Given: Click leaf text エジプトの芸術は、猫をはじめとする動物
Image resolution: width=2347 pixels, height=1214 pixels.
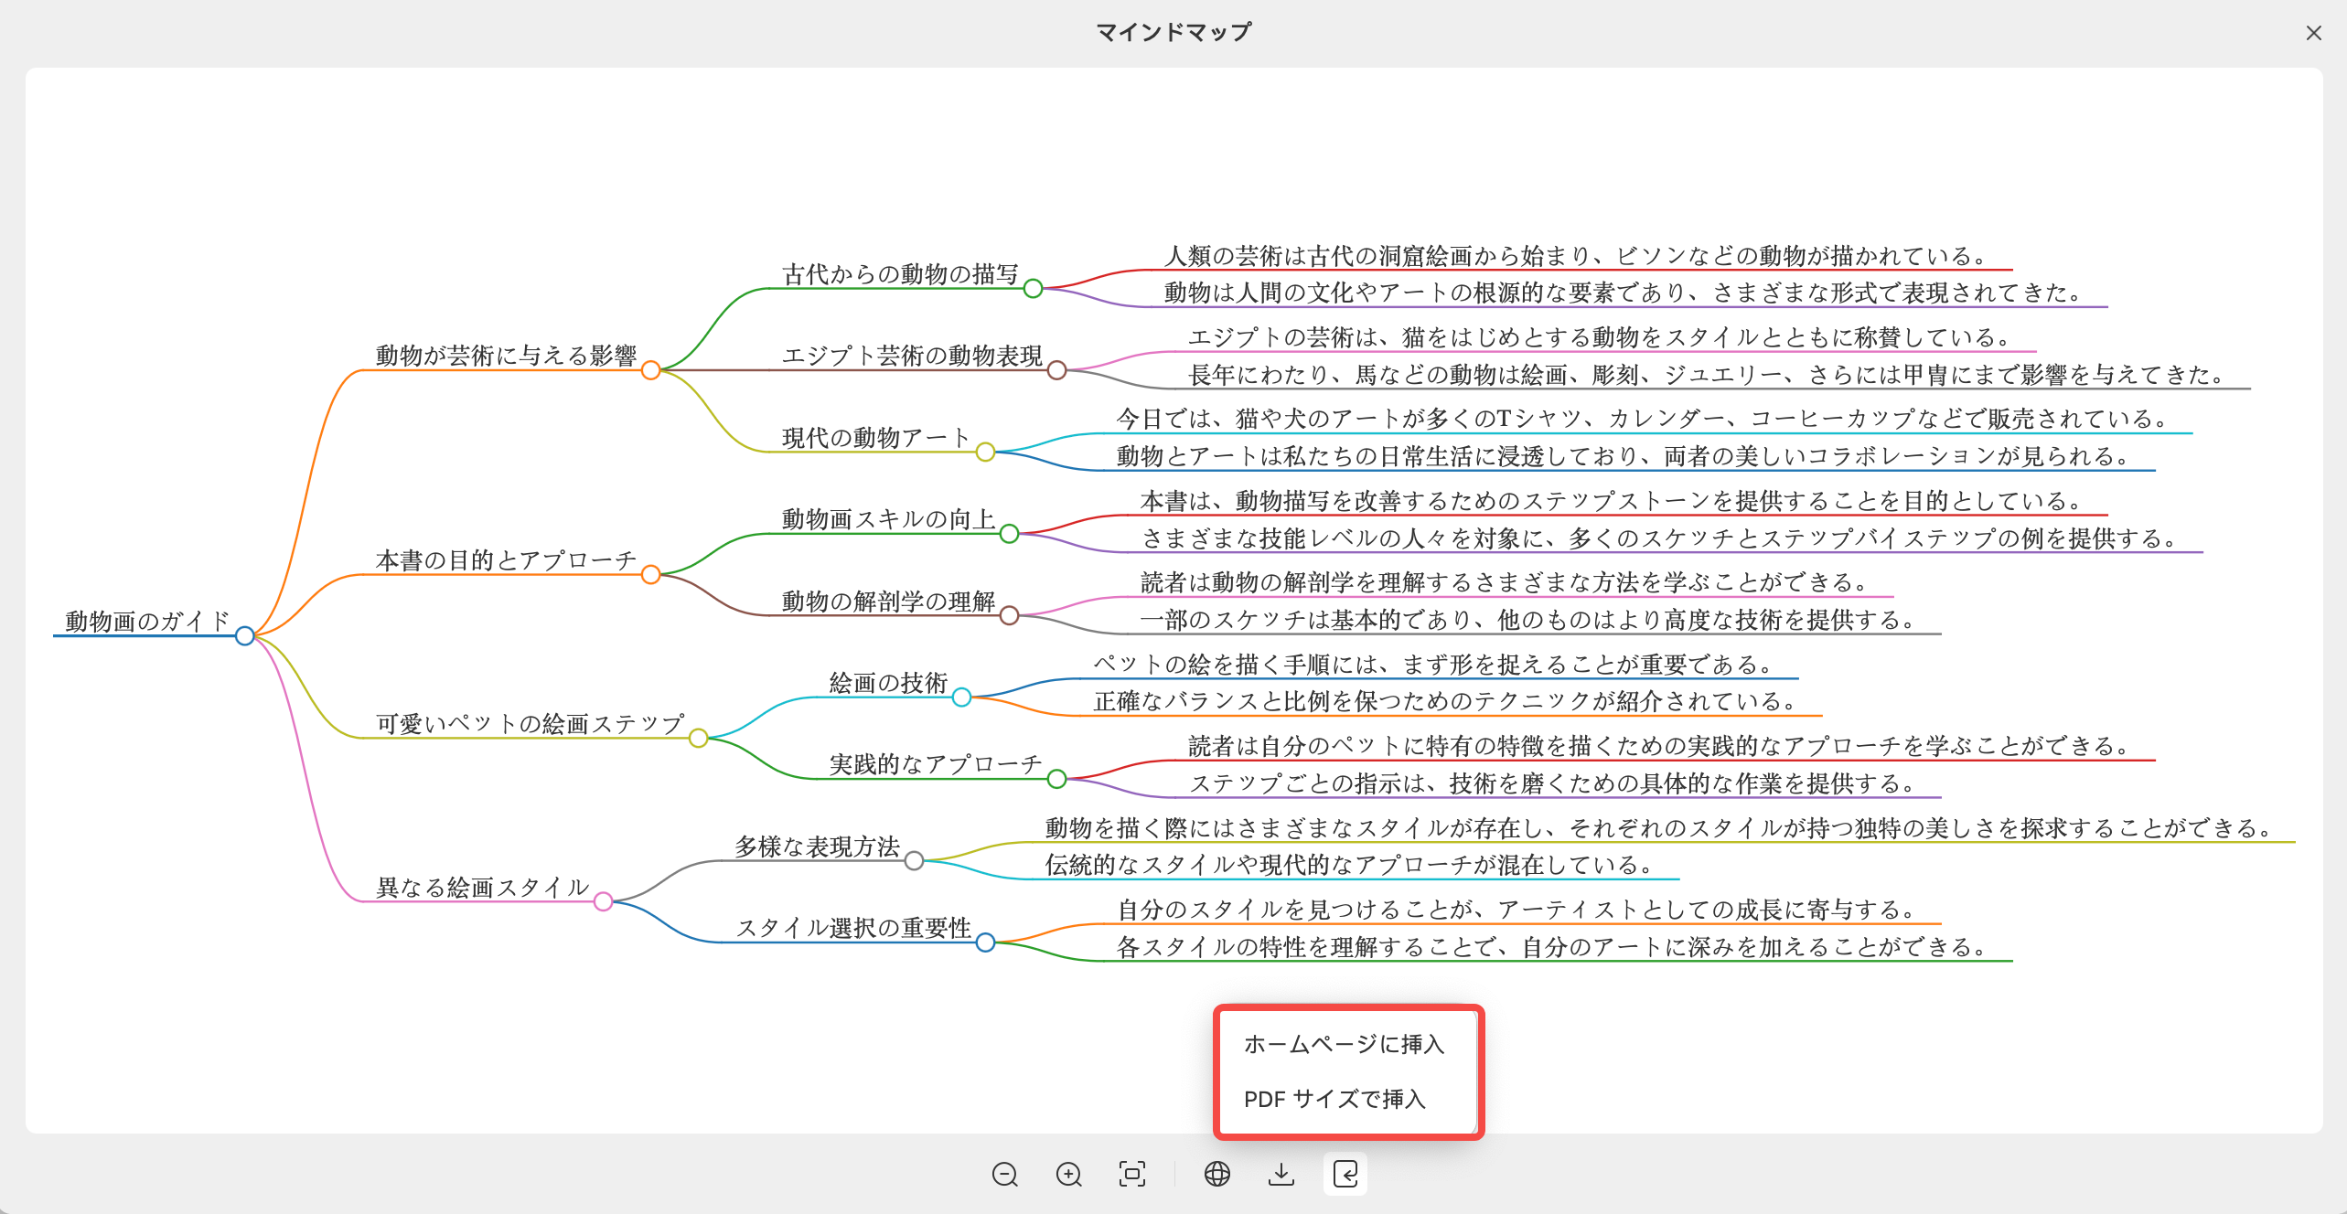Looking at the screenshot, I should [x=1599, y=337].
